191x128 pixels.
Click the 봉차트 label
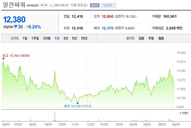pos(130,38)
